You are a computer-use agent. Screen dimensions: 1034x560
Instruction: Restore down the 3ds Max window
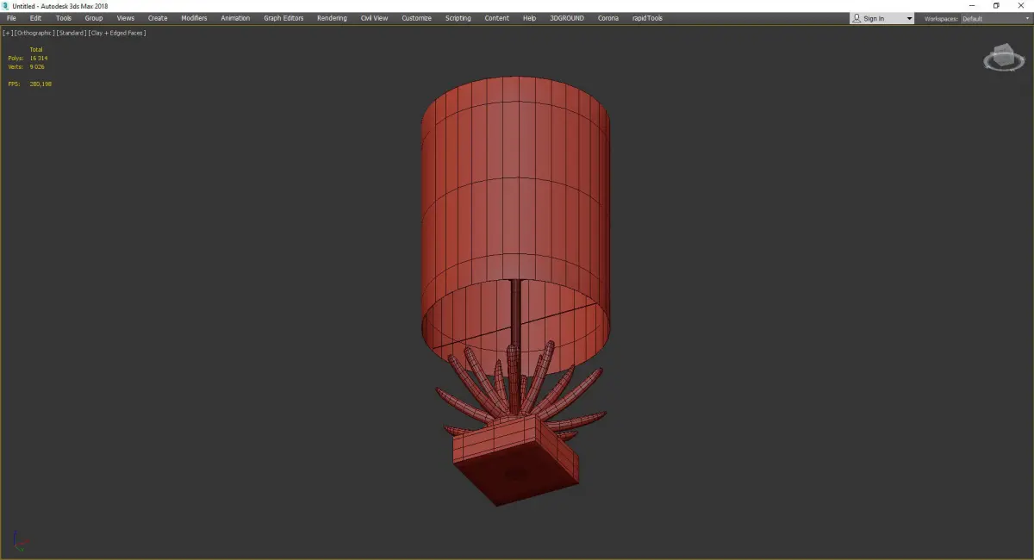tap(996, 6)
